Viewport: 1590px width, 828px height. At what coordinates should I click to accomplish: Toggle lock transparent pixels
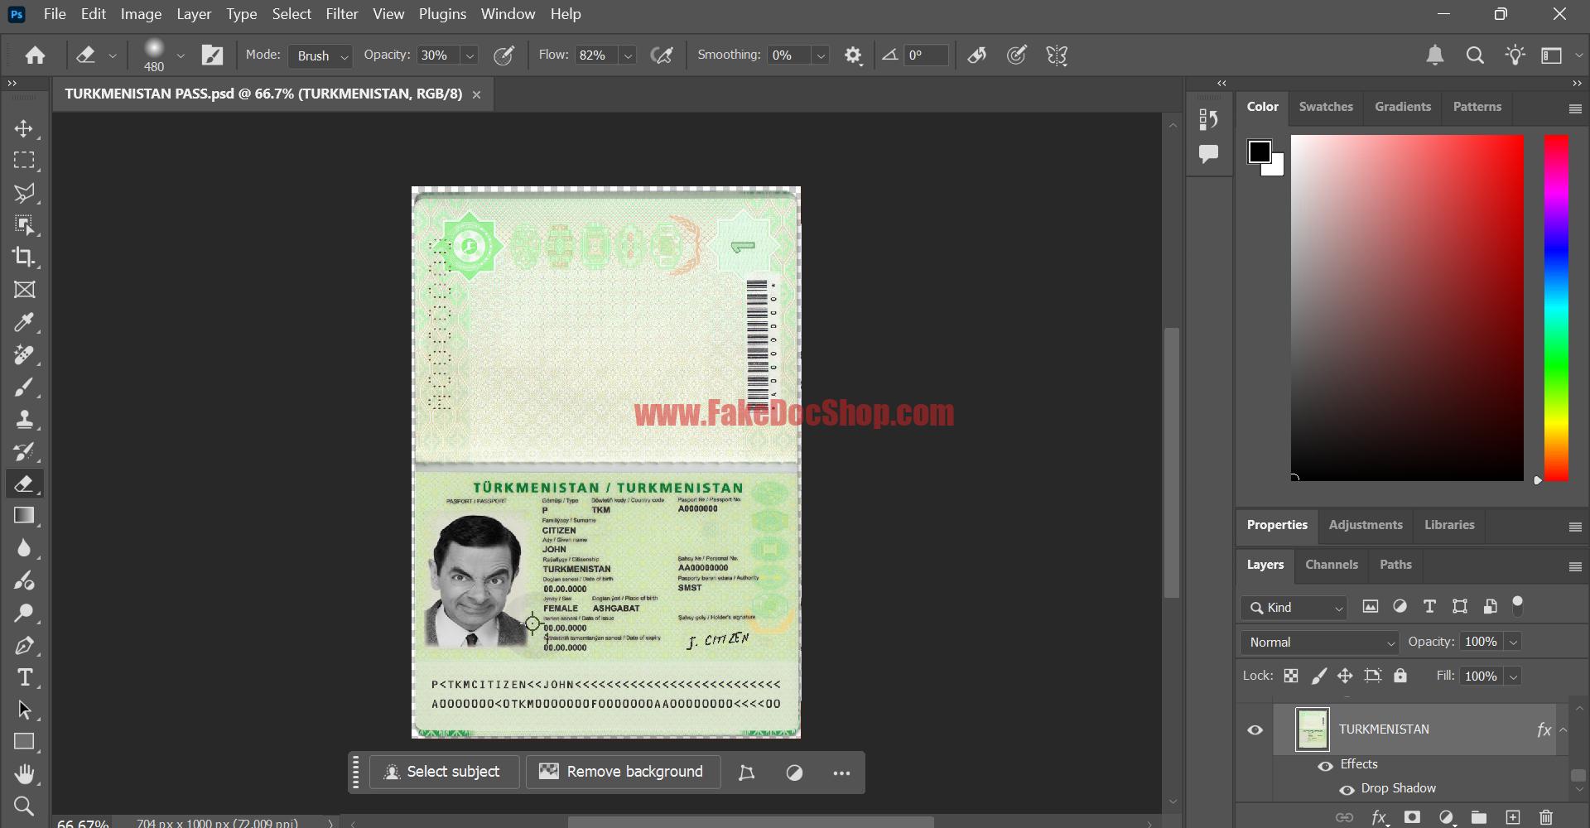coord(1291,676)
